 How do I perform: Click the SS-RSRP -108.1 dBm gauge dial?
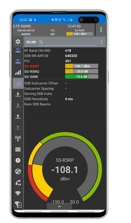pyautogui.click(x=65, y=167)
